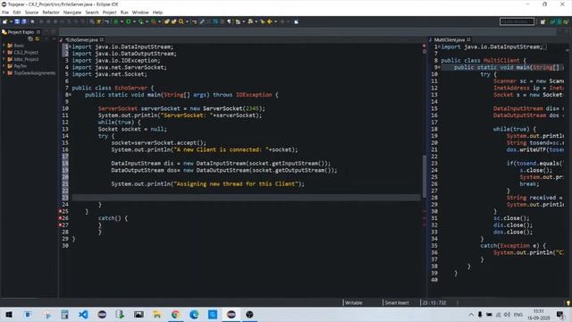This screenshot has height=322, width=572.
Task: Expand the Jdbc_Project tree node
Action: (x=4, y=59)
